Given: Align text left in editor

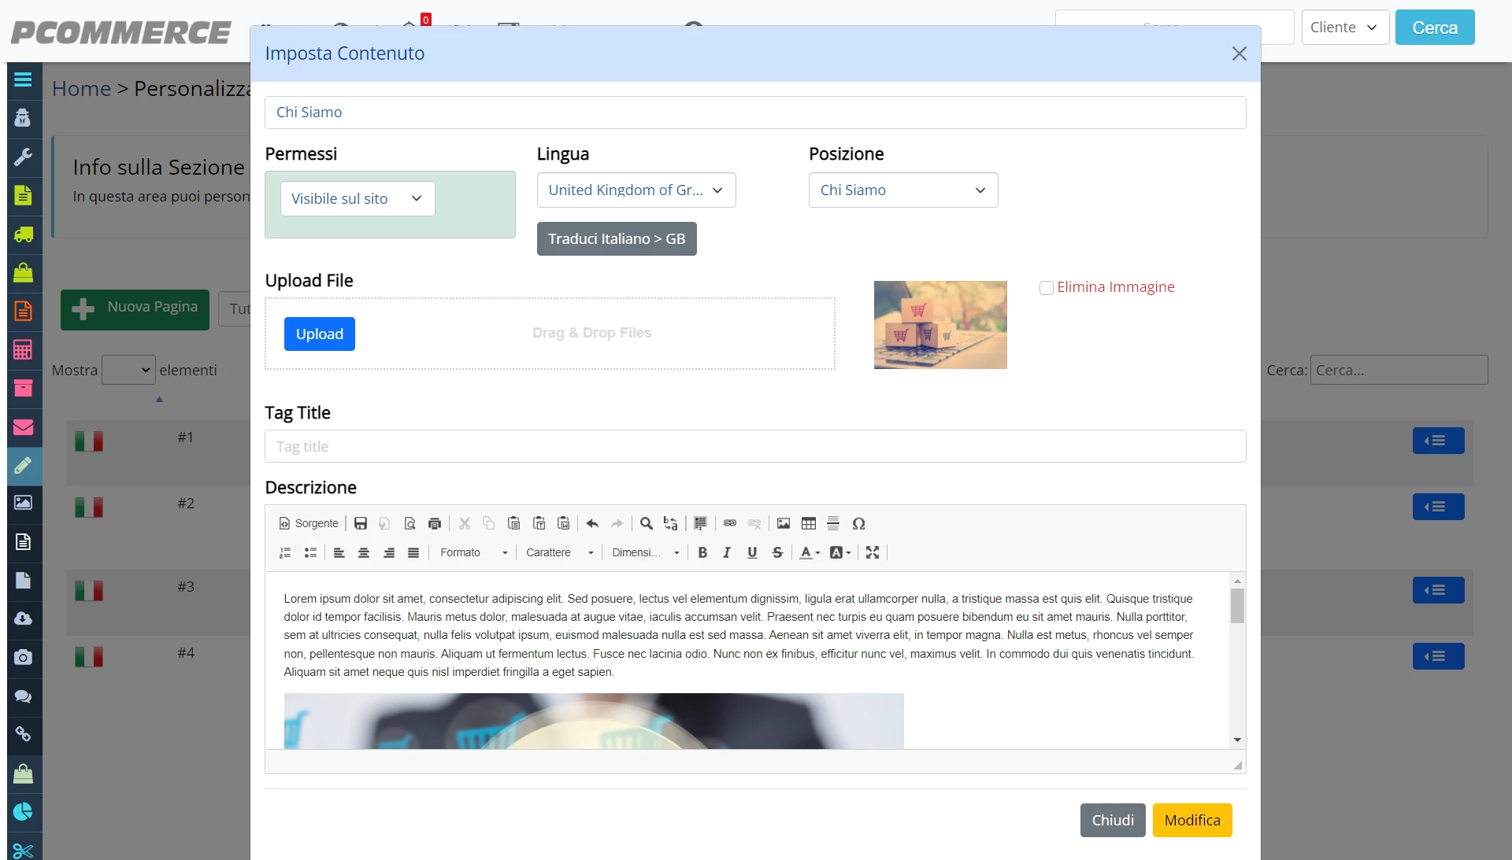Looking at the screenshot, I should 339,552.
